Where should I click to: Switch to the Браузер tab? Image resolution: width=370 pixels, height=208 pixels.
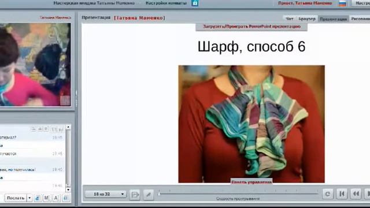[x=307, y=18]
